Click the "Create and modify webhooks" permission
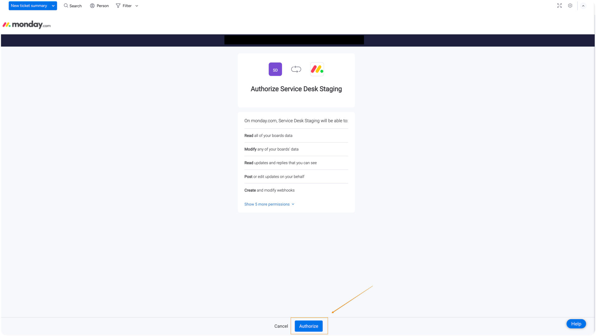 point(270,190)
